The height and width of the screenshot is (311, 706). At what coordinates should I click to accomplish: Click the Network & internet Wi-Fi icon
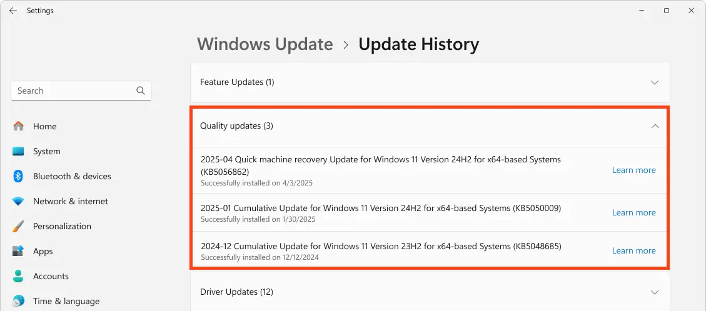(x=19, y=201)
